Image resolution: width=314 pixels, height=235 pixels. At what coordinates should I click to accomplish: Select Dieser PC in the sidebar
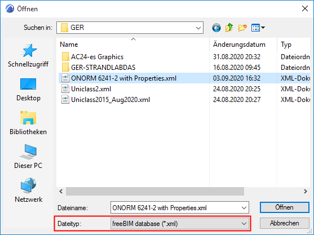28,157
